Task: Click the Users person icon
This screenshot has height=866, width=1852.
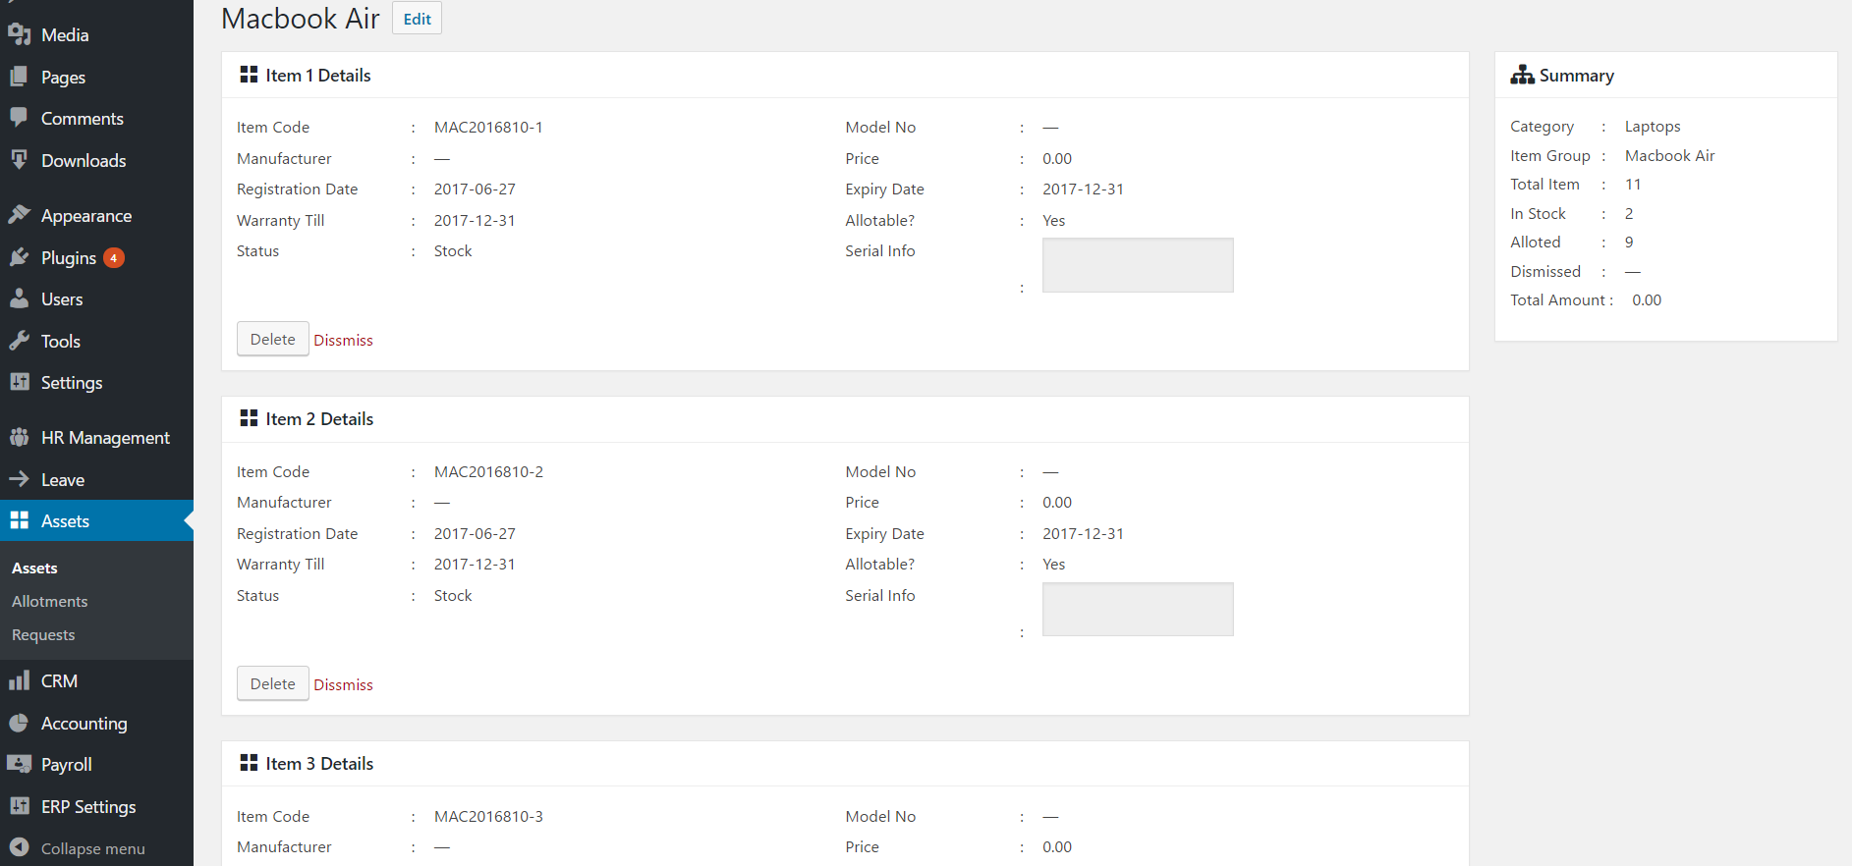Action: point(19,298)
